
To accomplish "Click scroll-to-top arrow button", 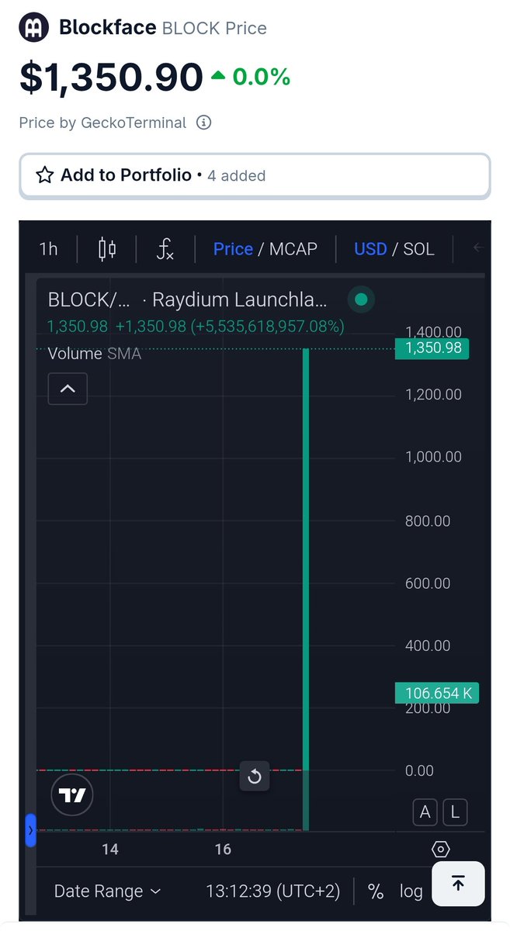I will 458,884.
